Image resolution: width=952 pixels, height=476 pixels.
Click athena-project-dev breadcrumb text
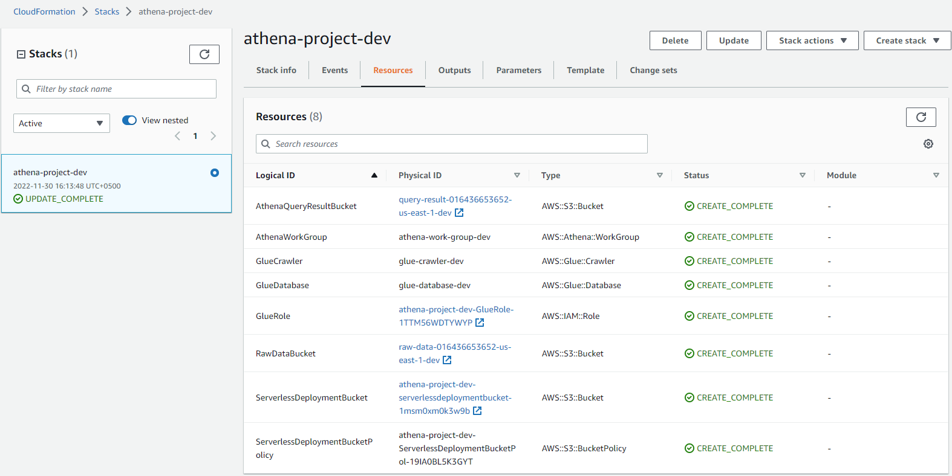click(175, 11)
